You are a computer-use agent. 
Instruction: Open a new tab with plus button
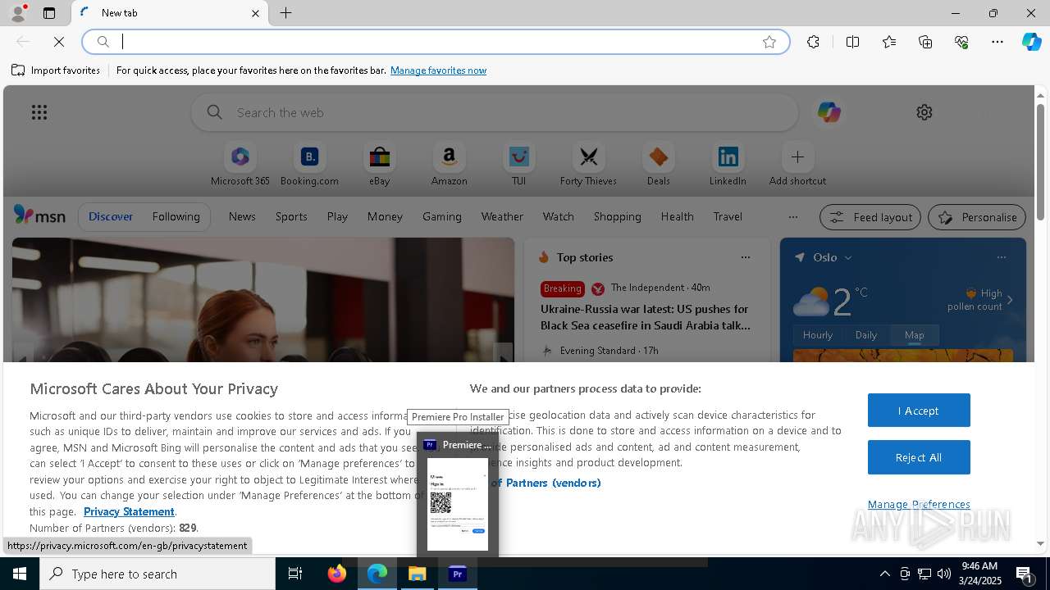285,13
